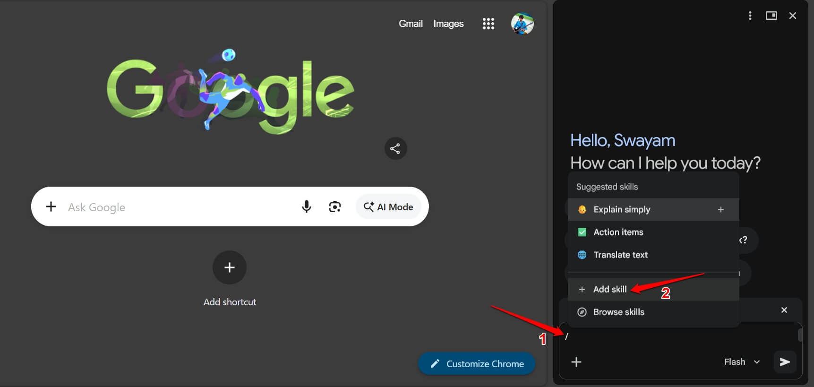Select the Action items skill
The height and width of the screenshot is (387, 814).
653,232
